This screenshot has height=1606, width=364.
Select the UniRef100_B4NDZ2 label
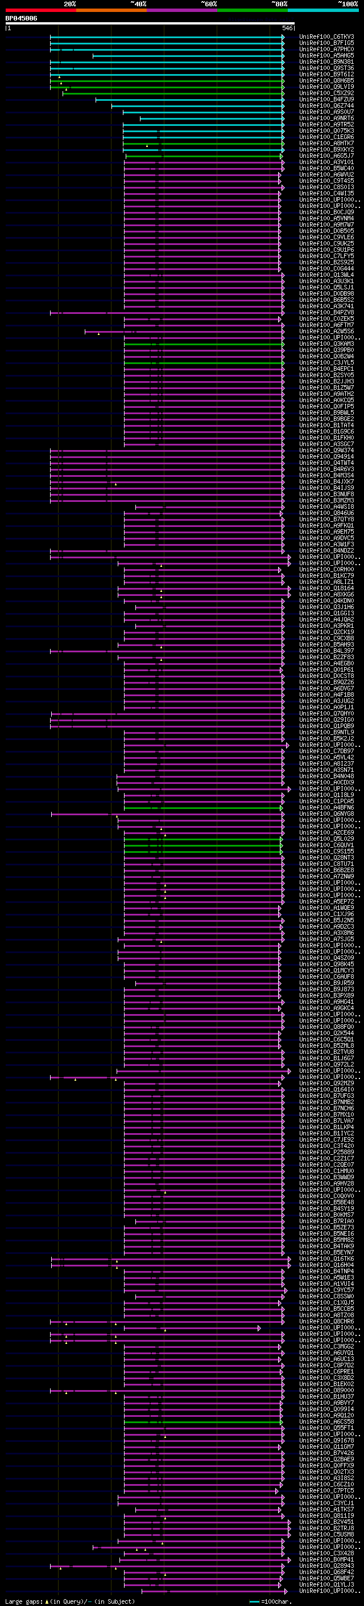(326, 550)
